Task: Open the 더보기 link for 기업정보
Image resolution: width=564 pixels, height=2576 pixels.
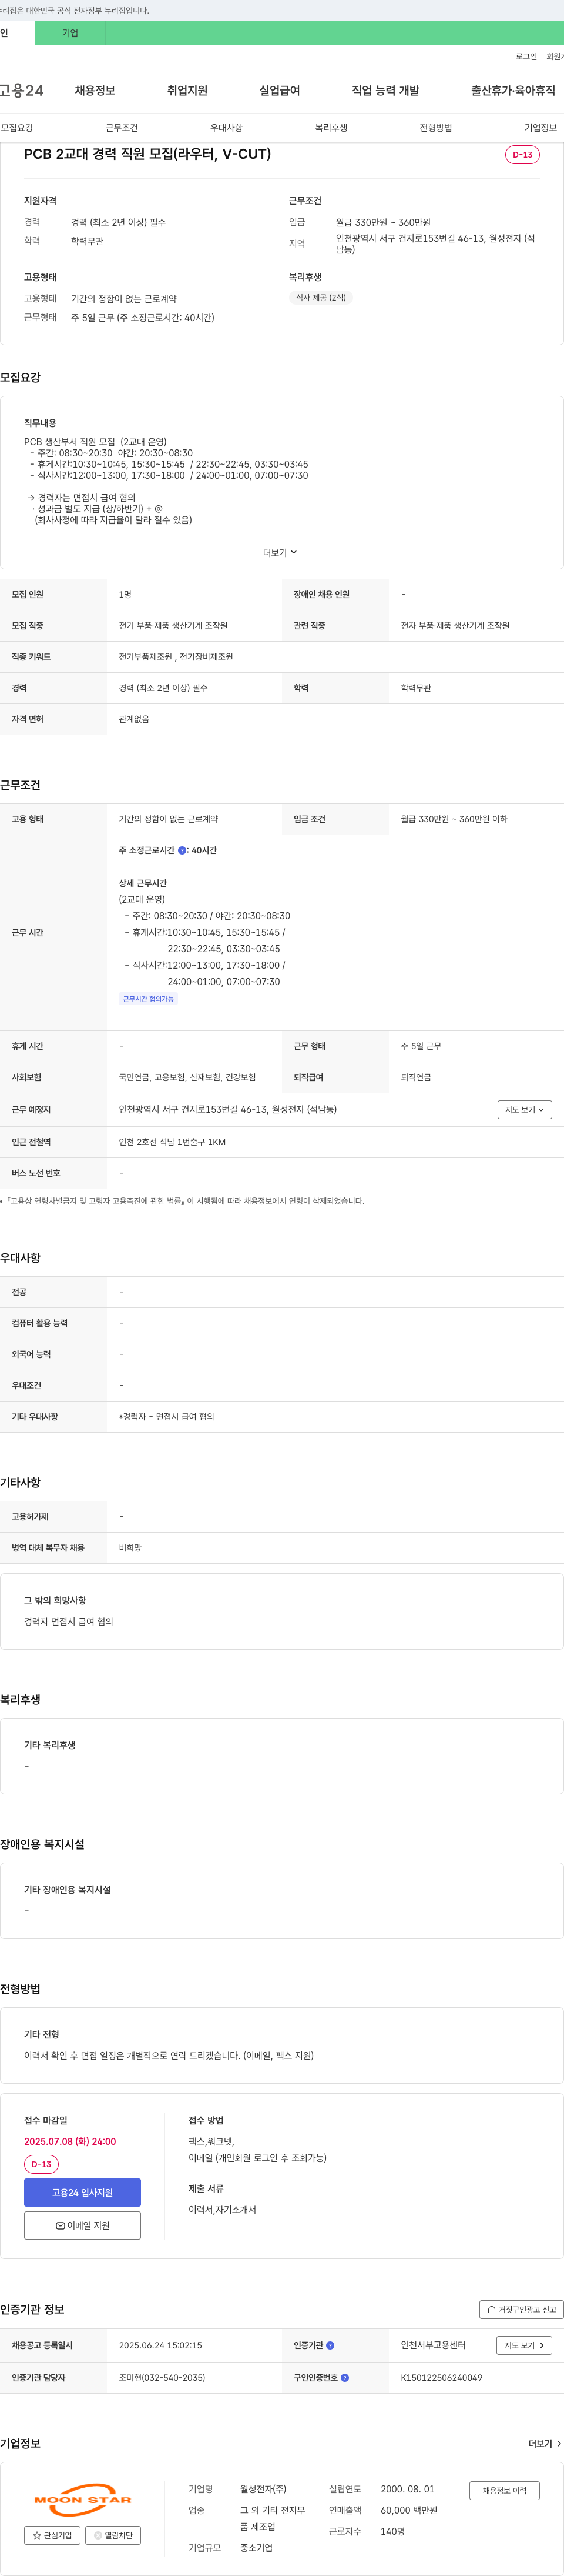Action: tap(545, 2444)
